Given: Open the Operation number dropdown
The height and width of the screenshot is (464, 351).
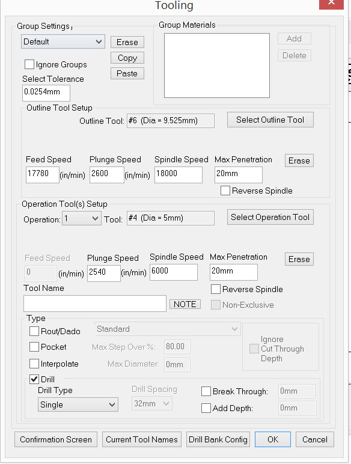Looking at the screenshot, I should (81, 219).
